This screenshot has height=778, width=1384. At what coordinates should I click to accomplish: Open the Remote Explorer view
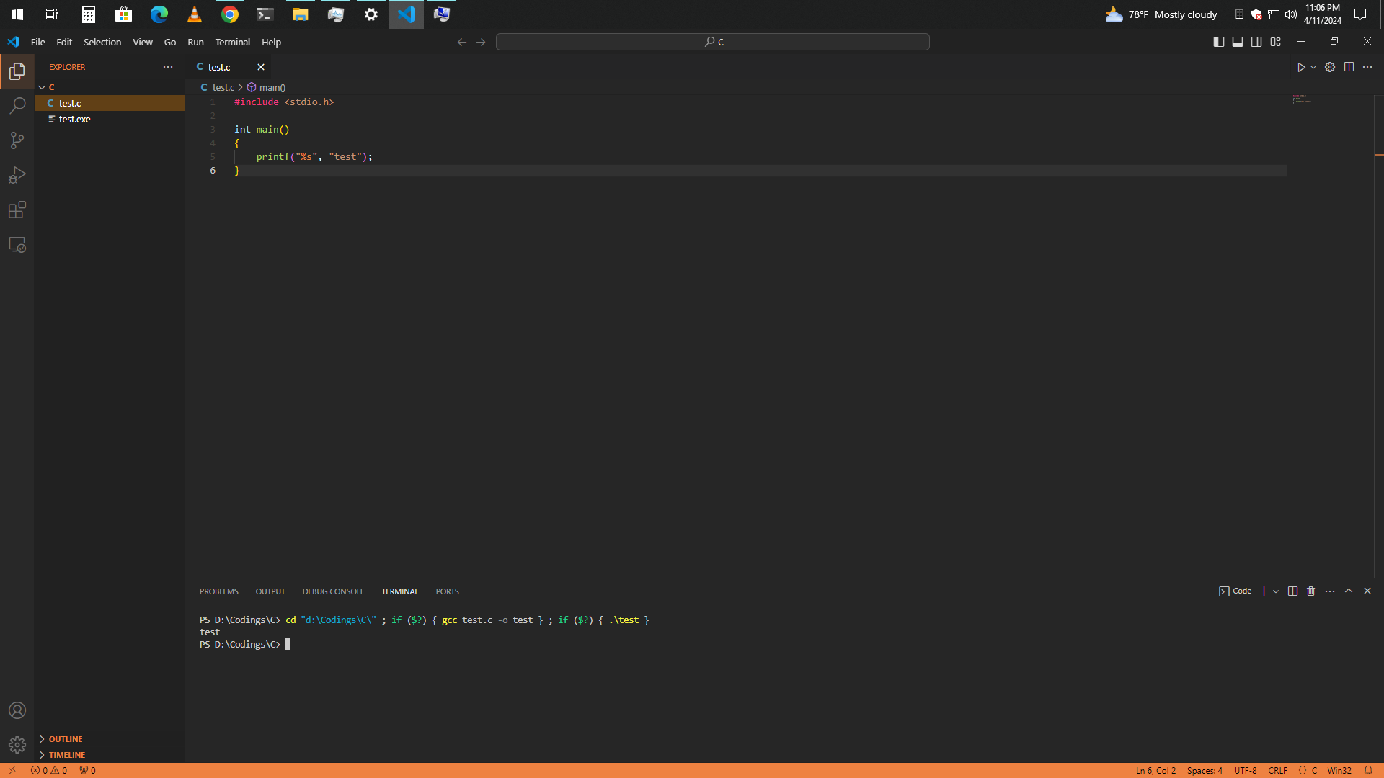pos(17,245)
